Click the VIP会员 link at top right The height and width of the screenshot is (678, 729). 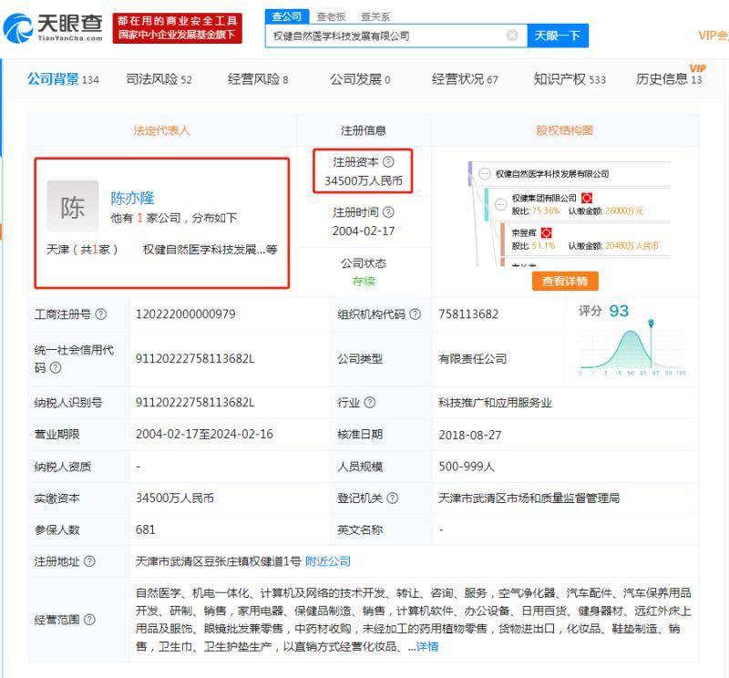click(x=714, y=36)
